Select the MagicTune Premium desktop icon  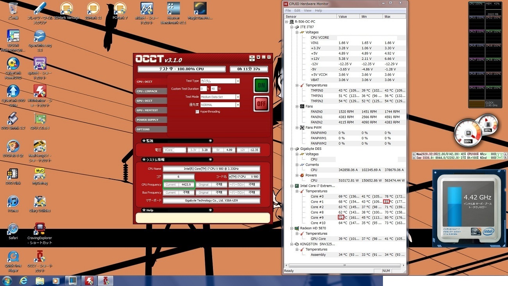(x=200, y=11)
